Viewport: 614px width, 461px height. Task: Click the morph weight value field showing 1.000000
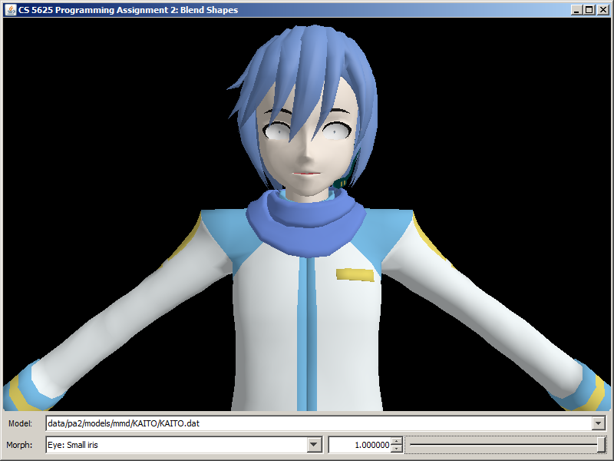359,445
